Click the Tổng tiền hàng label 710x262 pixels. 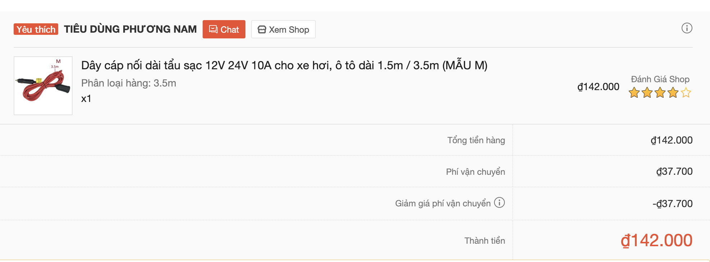pos(476,140)
